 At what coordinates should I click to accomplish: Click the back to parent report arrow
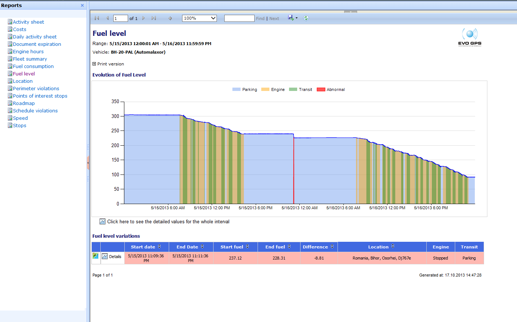point(170,18)
